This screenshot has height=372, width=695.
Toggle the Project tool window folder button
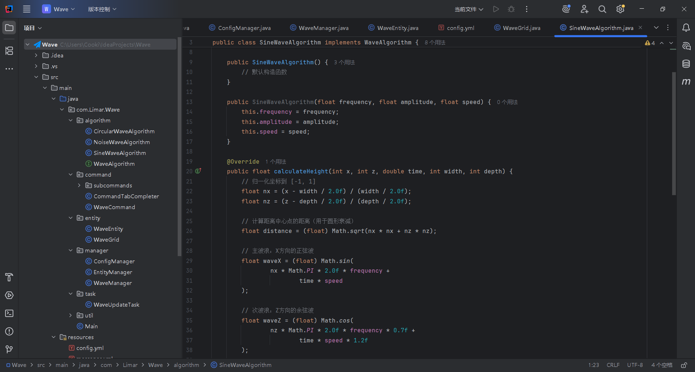point(9,28)
